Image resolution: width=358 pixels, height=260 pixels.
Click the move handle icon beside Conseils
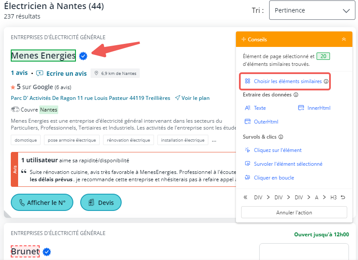click(x=244, y=39)
